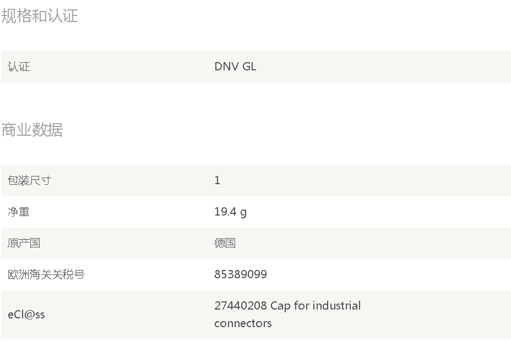Select the 原产国 row label
This screenshot has height=342, width=511.
coord(24,243)
